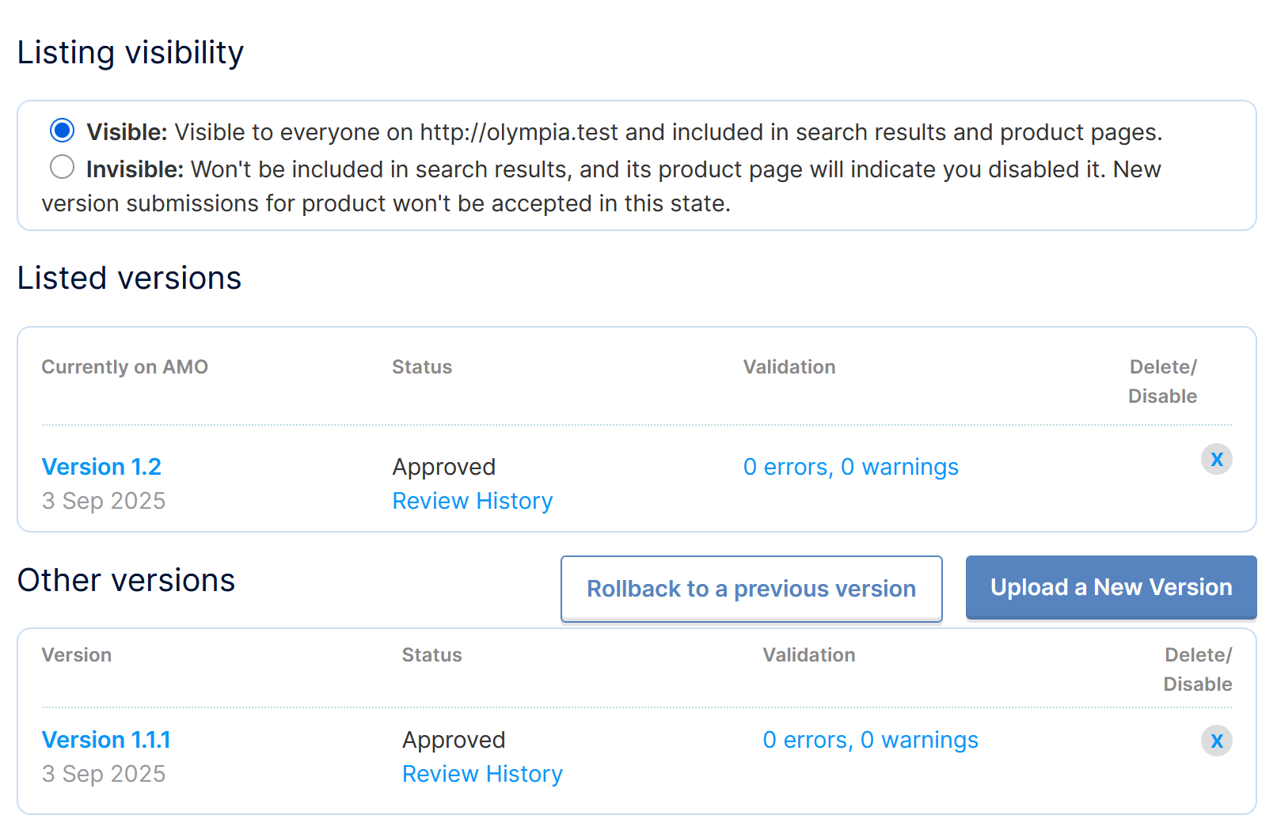This screenshot has height=834, width=1277.
Task: Enable Invisible listing visibility
Action: click(x=62, y=167)
